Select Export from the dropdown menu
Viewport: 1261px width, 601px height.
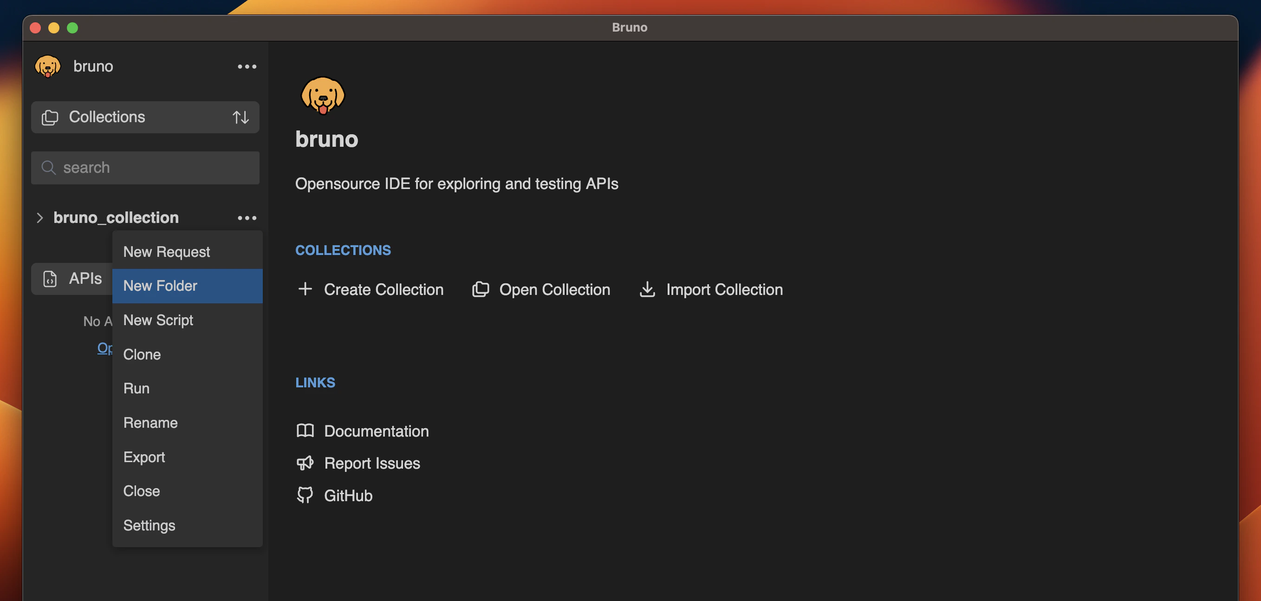tap(144, 457)
